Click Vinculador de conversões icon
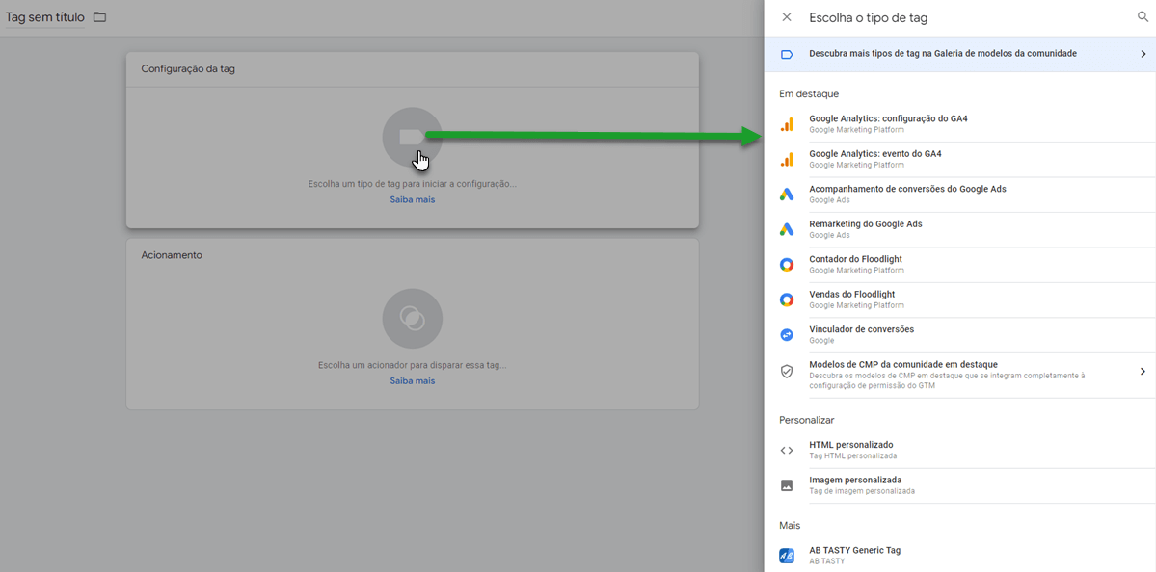 click(x=787, y=335)
